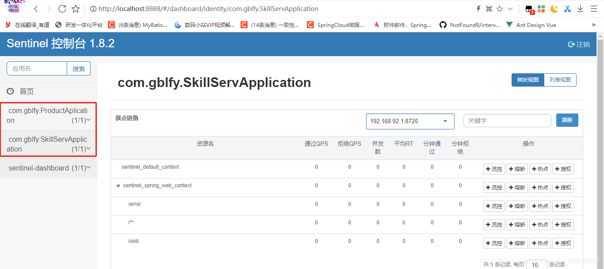Add 流控 rule for /skill resource
604x269 pixels.
point(494,243)
